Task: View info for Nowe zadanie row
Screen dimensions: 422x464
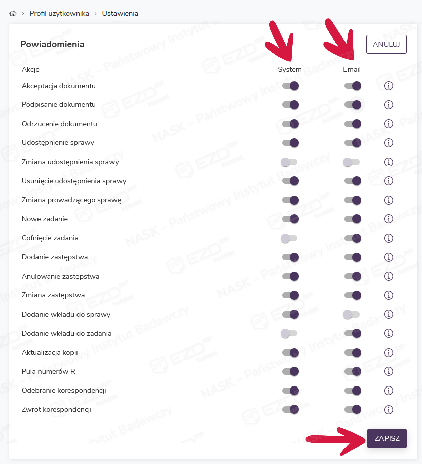Action: click(x=389, y=219)
